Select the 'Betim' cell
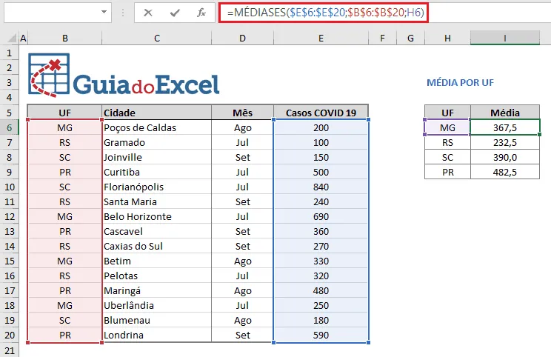Image resolution: width=551 pixels, height=357 pixels. pos(157,261)
